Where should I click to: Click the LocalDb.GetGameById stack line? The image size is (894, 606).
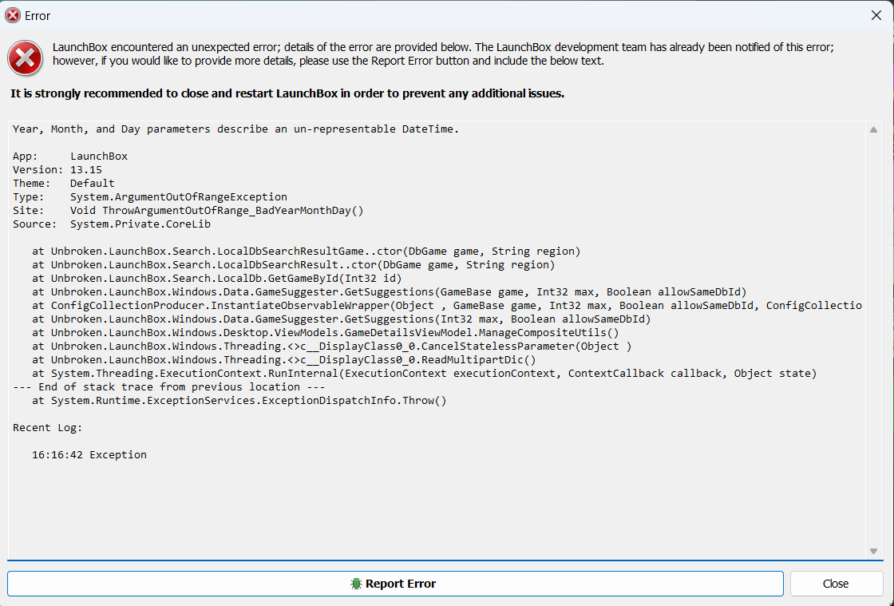(x=217, y=278)
